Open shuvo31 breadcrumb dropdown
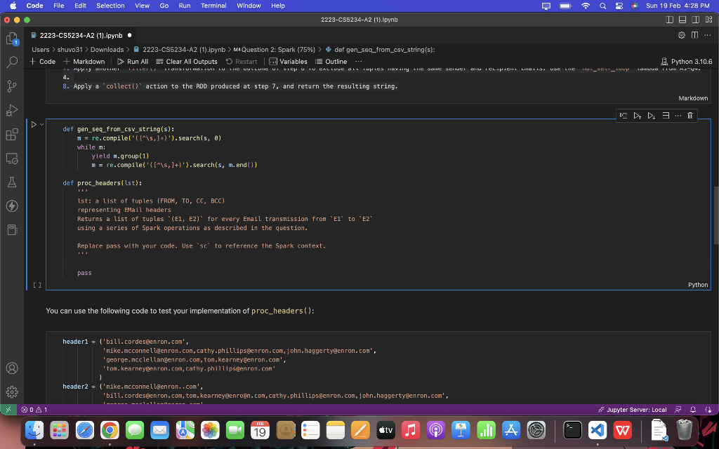Image resolution: width=719 pixels, height=449 pixels. [x=70, y=50]
